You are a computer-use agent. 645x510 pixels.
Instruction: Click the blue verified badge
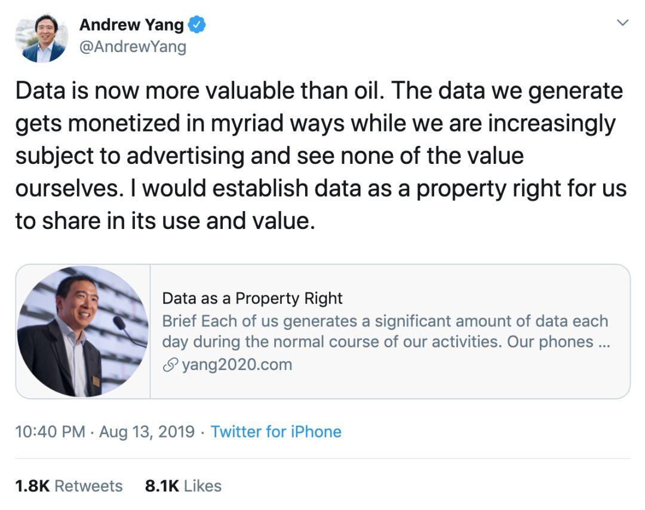[x=196, y=25]
